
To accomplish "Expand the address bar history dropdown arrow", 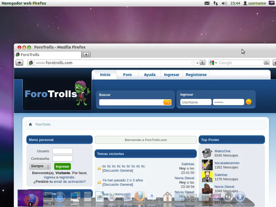I will coord(198,63).
